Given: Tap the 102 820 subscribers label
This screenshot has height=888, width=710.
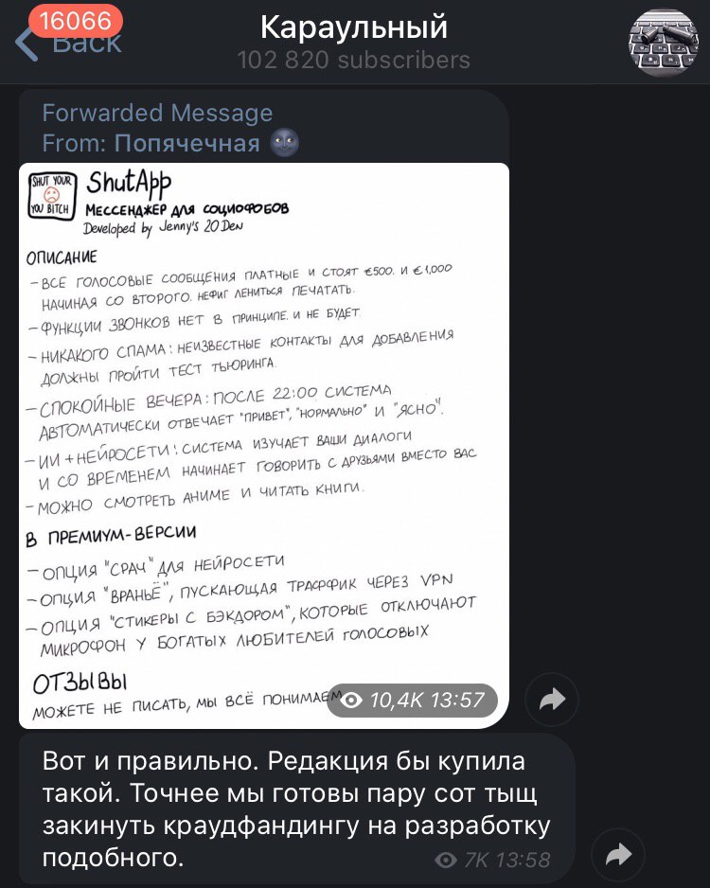Looking at the screenshot, I should tap(354, 60).
